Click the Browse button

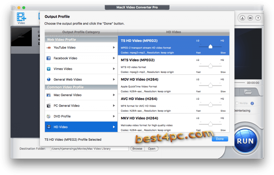(x=137, y=149)
